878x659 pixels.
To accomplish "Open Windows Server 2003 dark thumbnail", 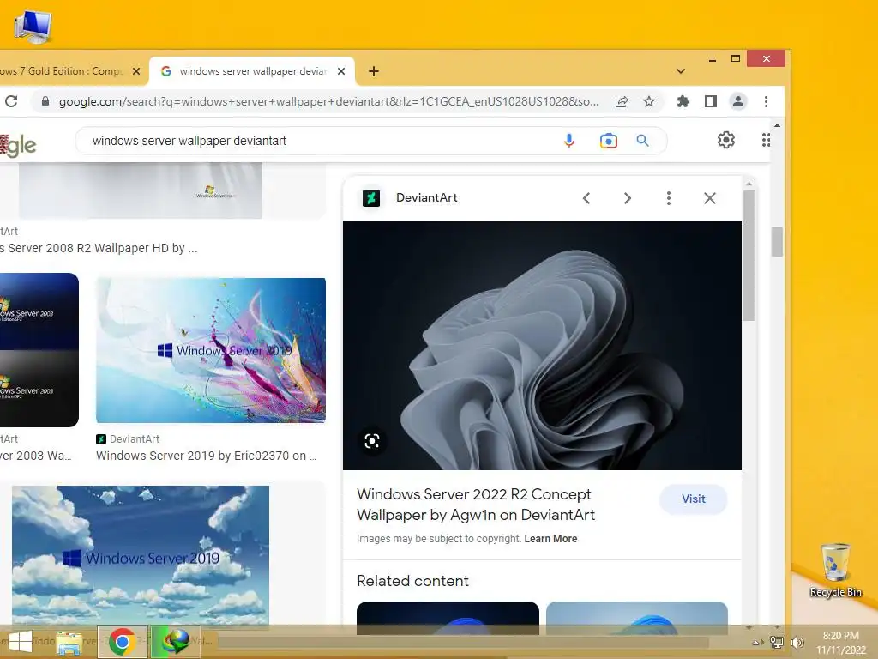I will pyautogui.click(x=39, y=350).
